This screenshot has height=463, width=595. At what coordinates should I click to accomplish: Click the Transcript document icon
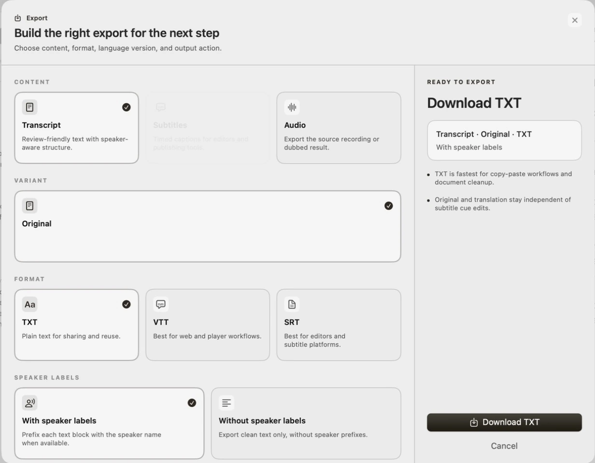coord(29,107)
